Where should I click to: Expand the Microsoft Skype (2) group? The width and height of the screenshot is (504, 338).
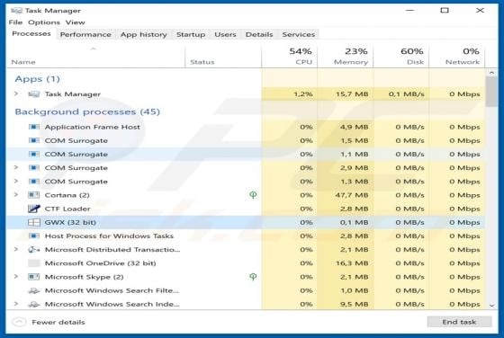(16, 276)
